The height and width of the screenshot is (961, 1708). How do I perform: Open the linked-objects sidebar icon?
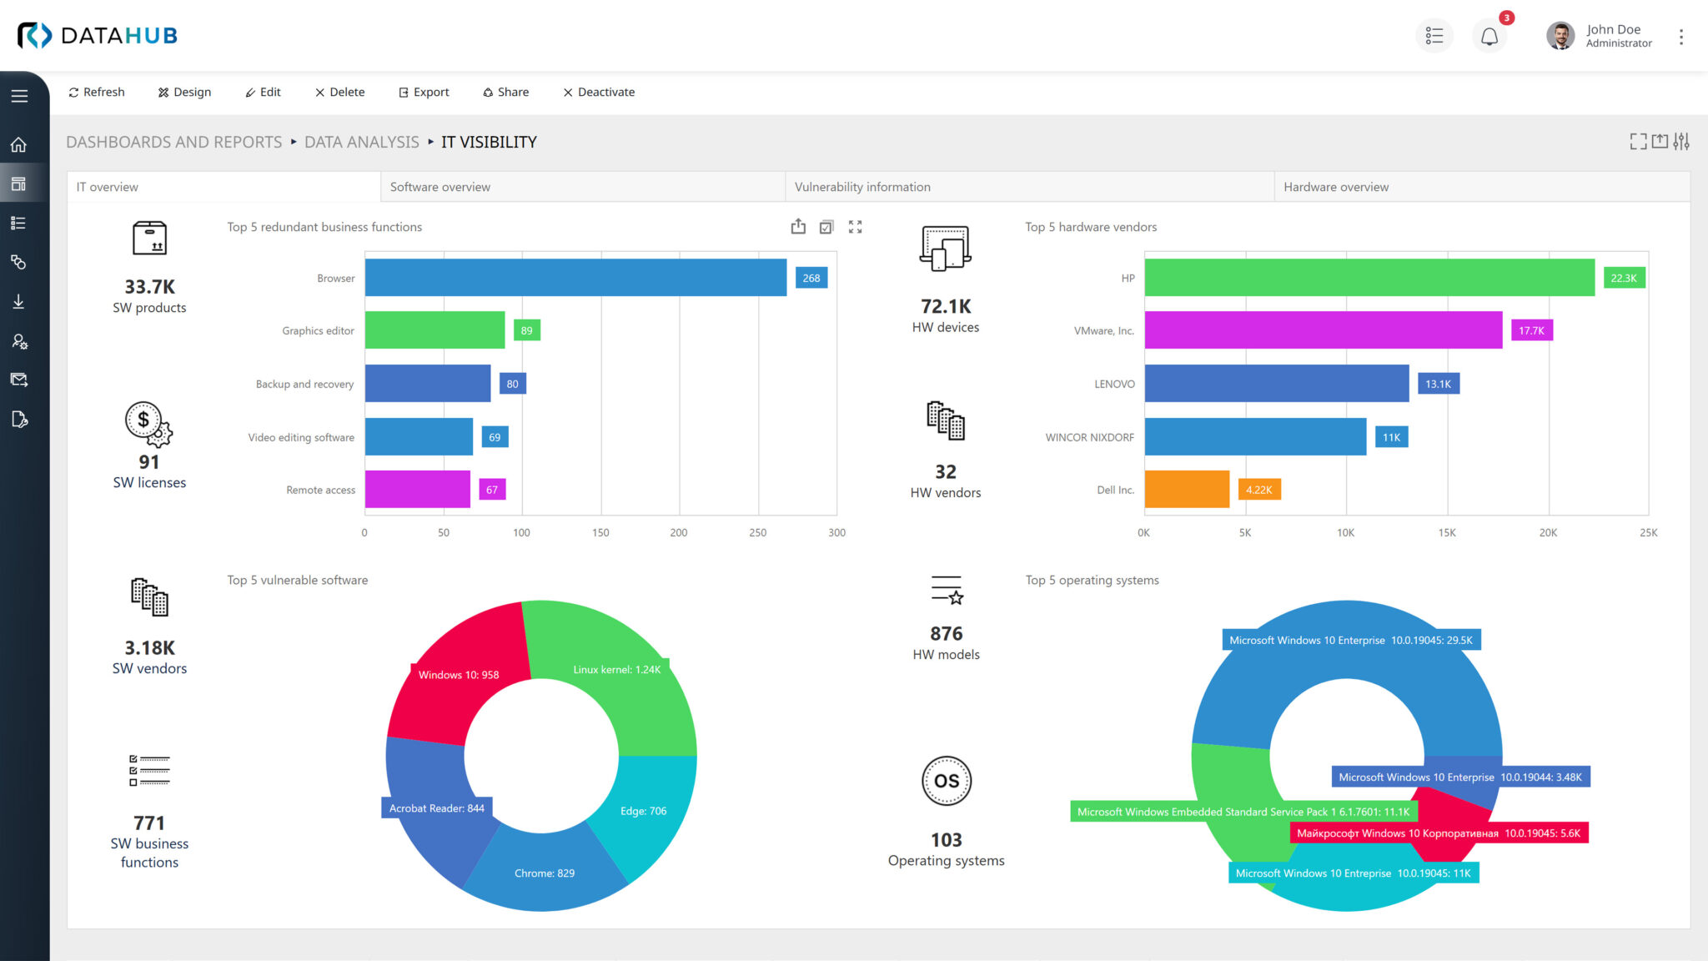19,262
